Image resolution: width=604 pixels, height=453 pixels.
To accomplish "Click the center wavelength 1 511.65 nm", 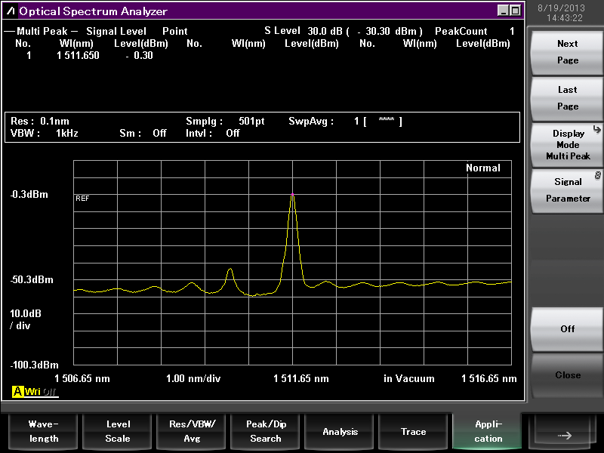I will pos(301,379).
